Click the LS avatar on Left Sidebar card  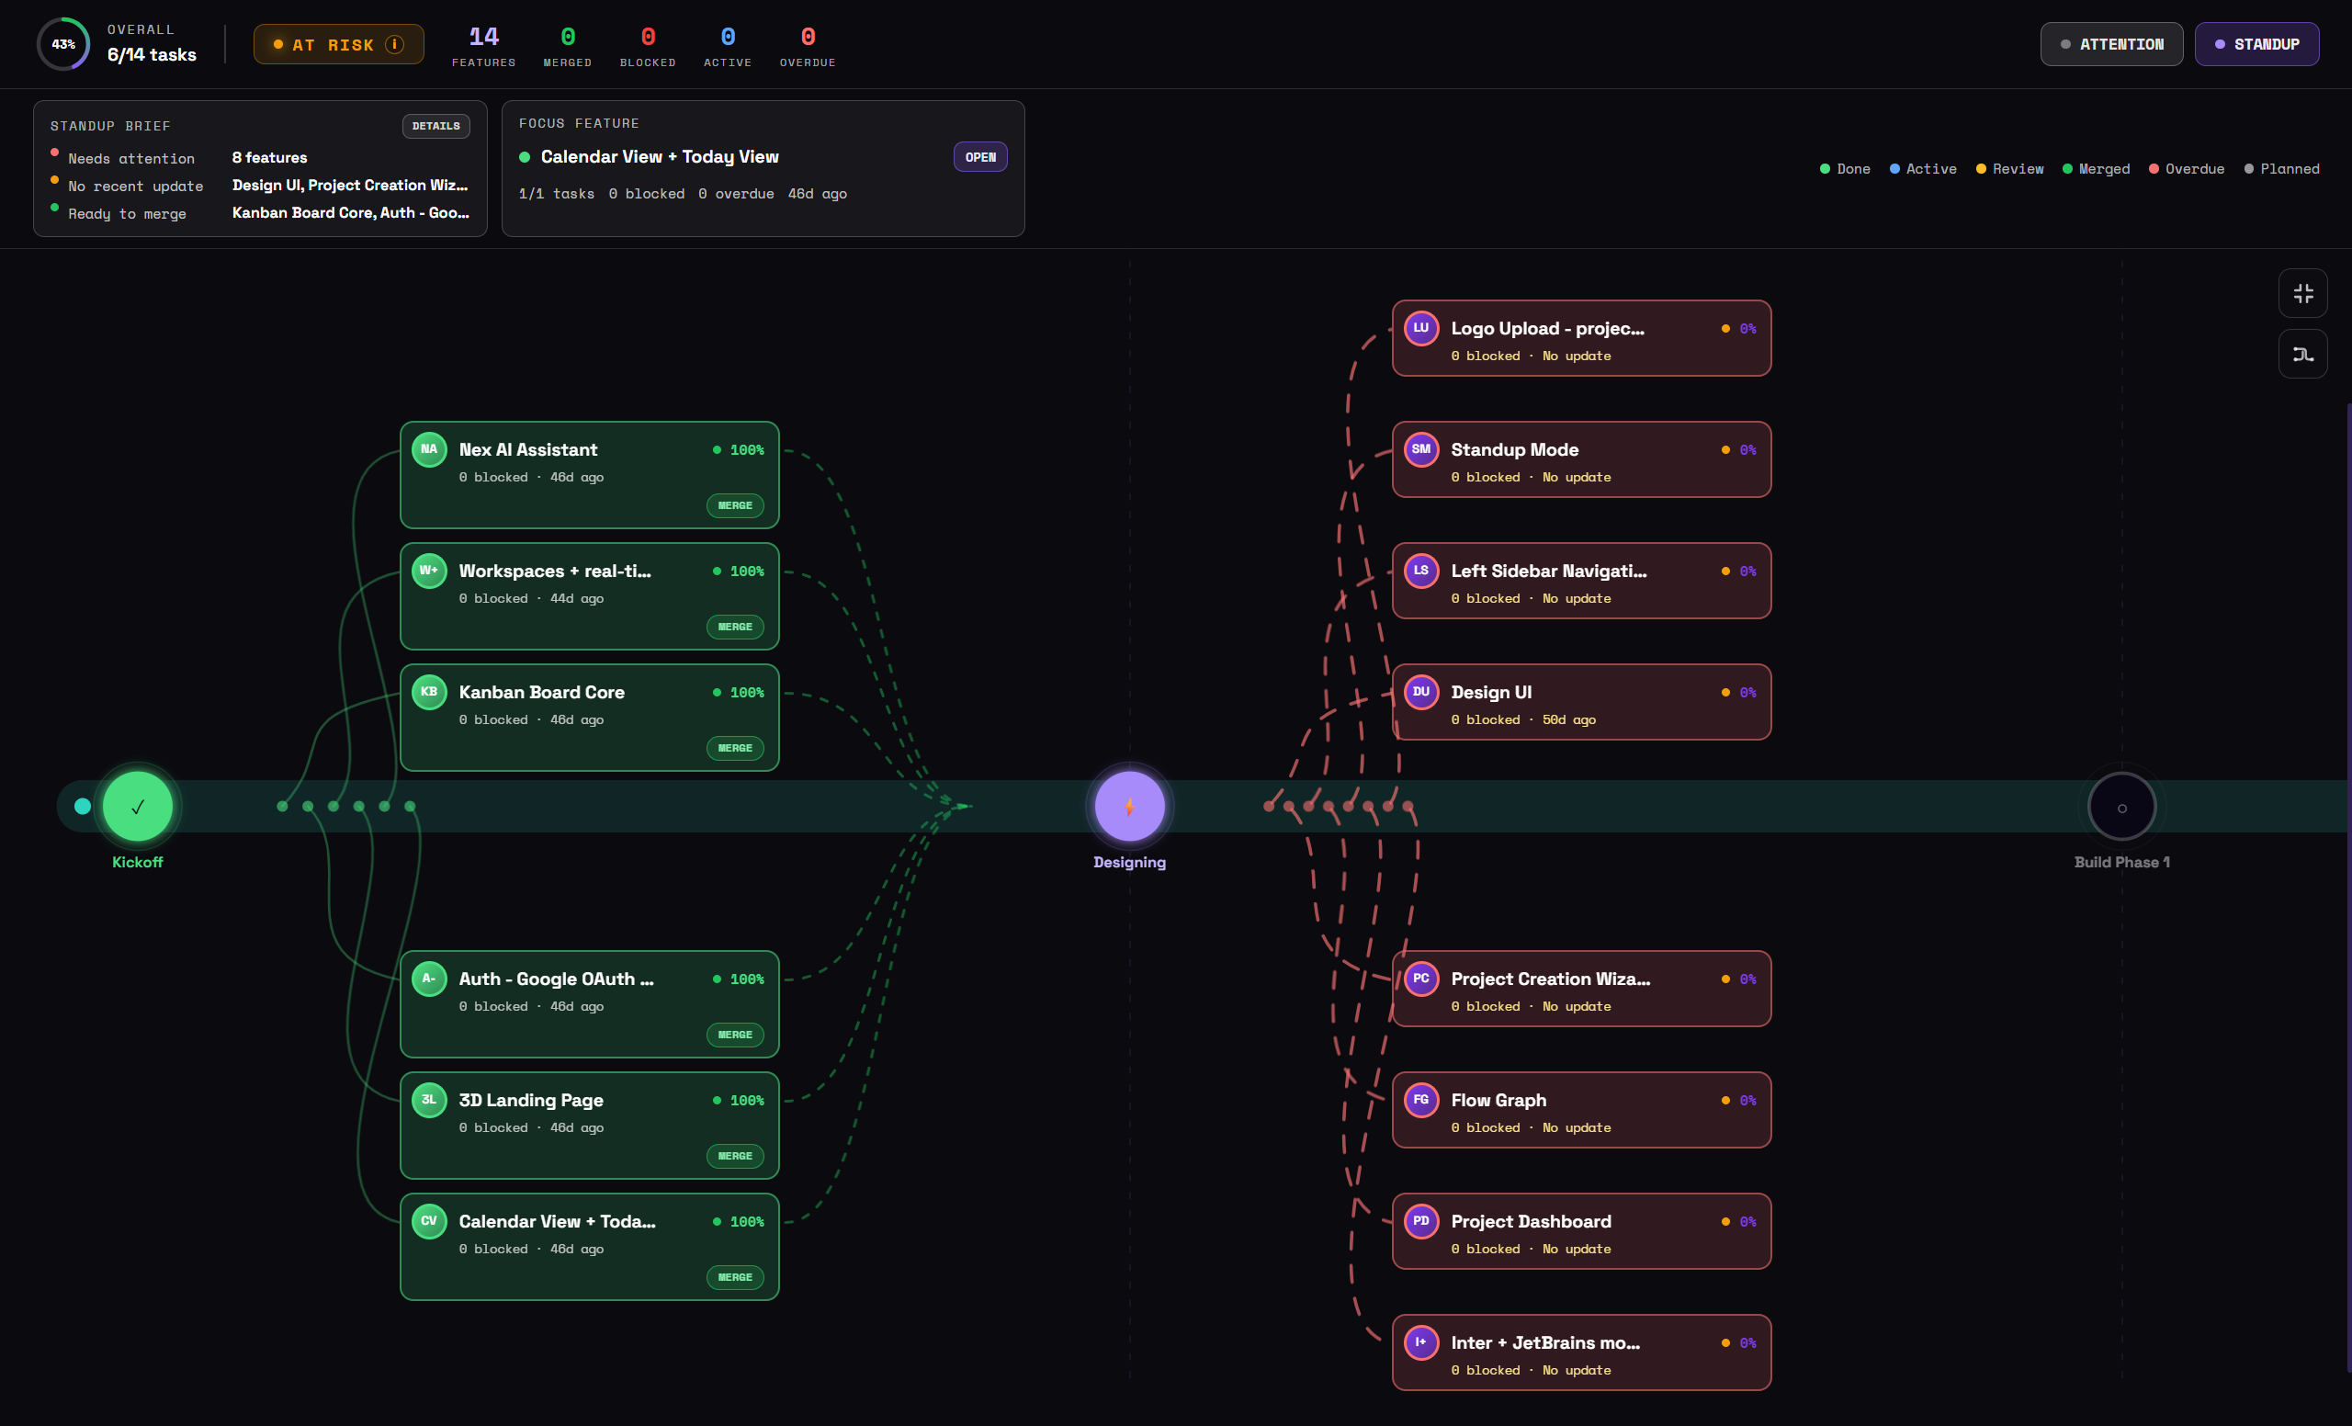tap(1421, 570)
